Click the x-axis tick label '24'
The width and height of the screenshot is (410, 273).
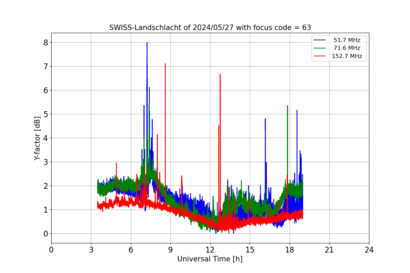pyautogui.click(x=369, y=250)
